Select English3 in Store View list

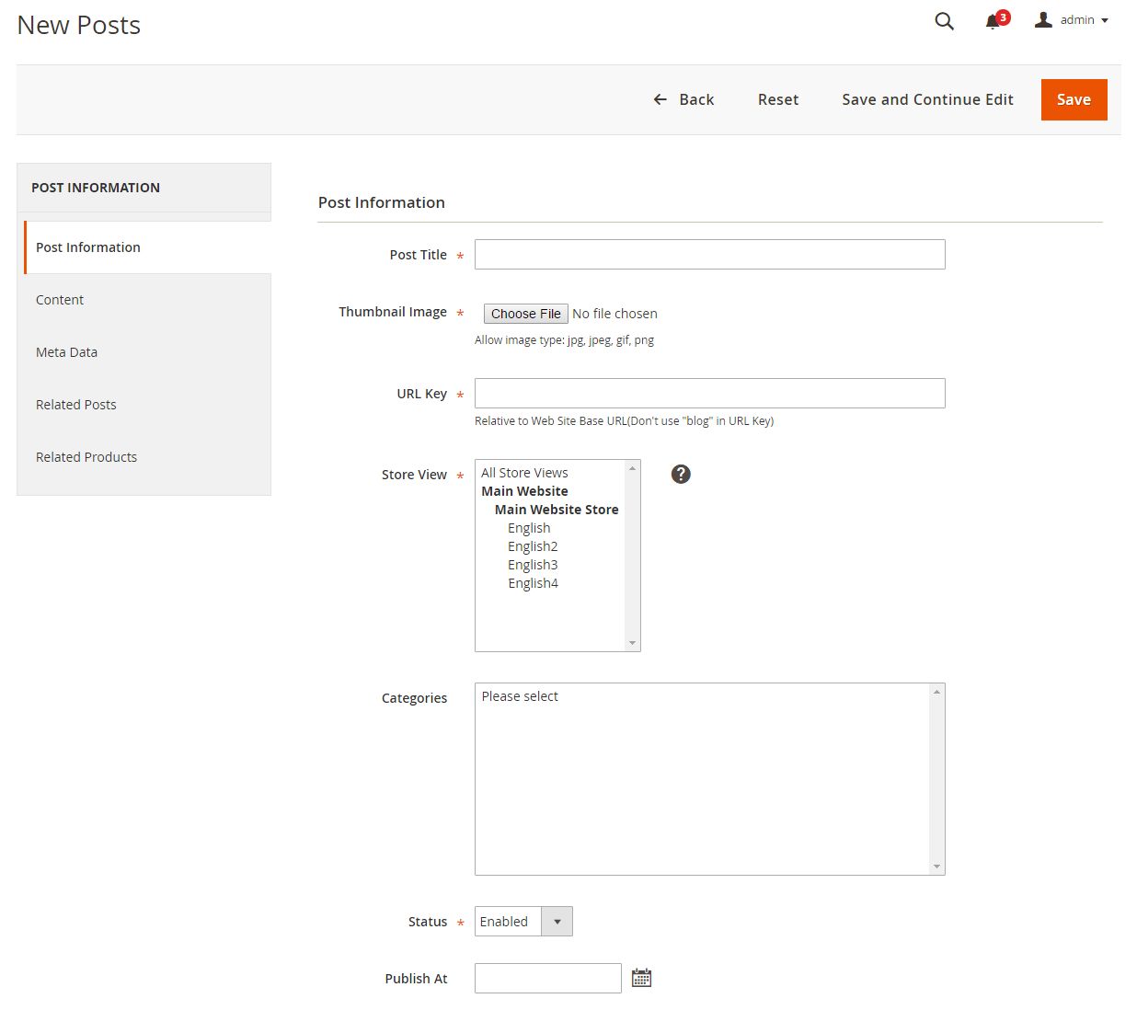533,565
